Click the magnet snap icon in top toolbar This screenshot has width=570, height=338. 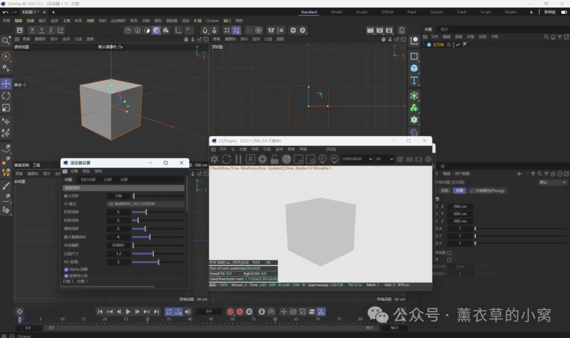coord(205,31)
